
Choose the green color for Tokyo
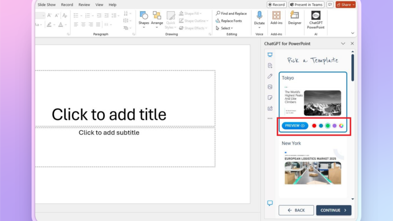tap(328, 126)
